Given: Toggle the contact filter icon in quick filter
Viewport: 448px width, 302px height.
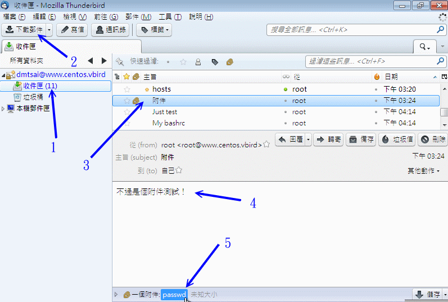Looking at the screenshot, I should [198, 62].
